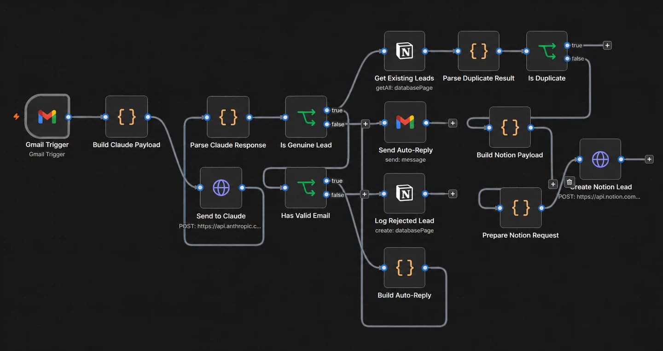This screenshot has width=663, height=351.
Task: Add node after Log Rejected Lead output
Action: pyautogui.click(x=453, y=194)
